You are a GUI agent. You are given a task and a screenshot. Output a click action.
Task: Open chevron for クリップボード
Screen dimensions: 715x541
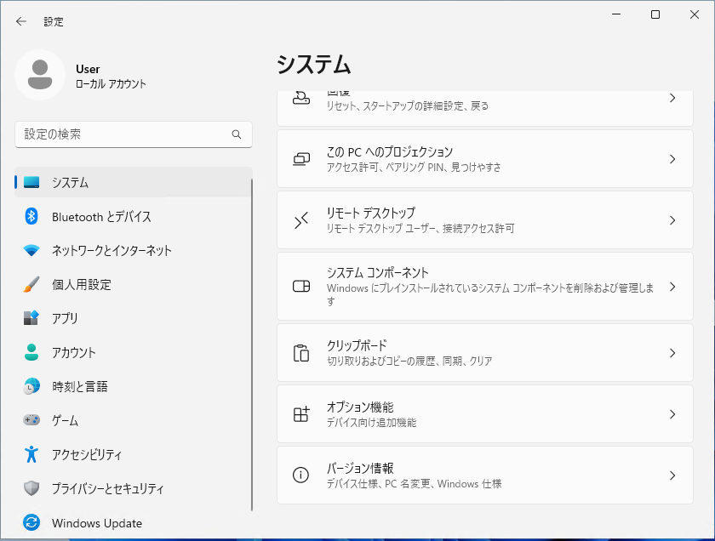coord(672,353)
